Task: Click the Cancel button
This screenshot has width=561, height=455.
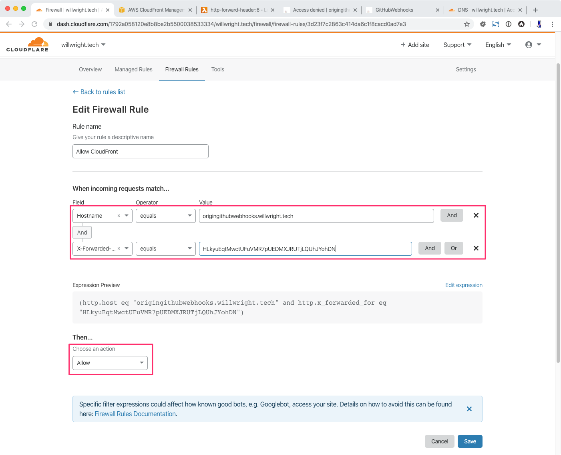Action: (440, 441)
